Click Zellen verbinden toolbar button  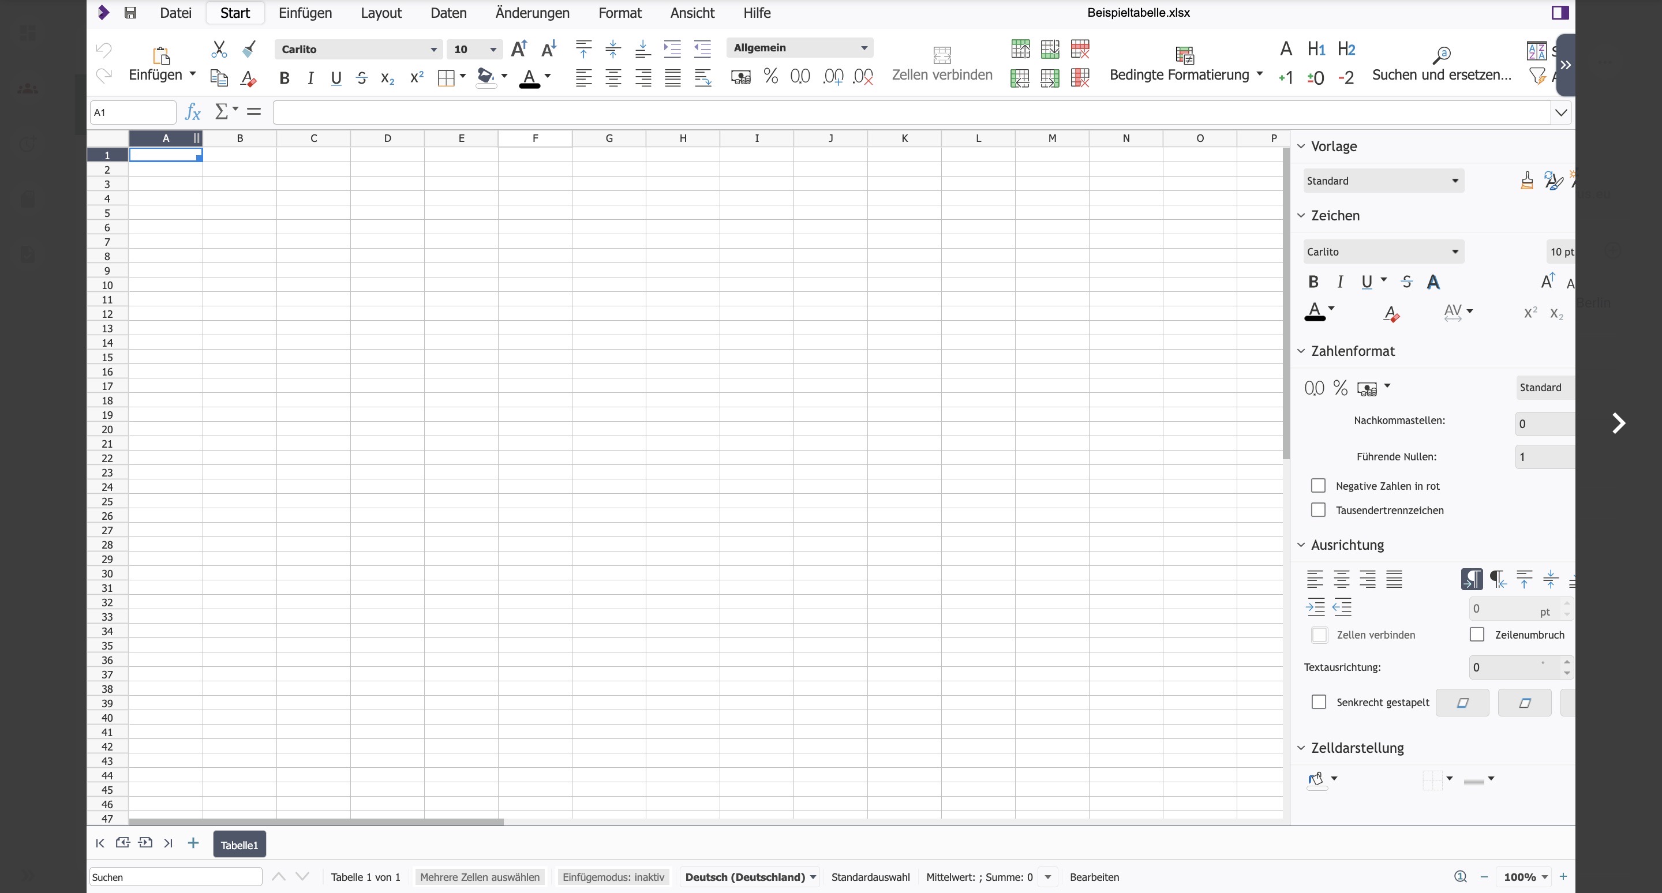942,65
